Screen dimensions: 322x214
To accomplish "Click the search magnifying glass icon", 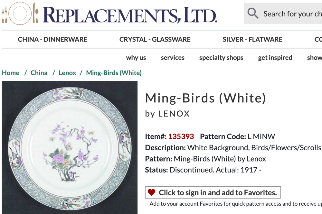I will click(253, 14).
